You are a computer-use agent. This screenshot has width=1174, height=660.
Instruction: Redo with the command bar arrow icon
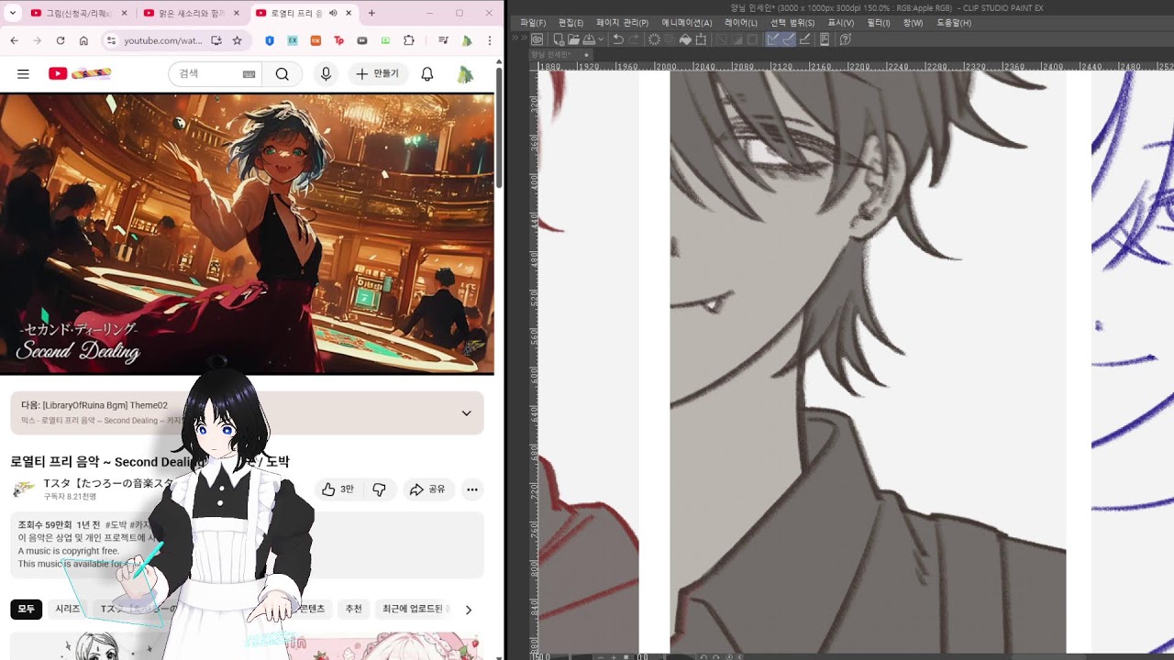pyautogui.click(x=633, y=39)
